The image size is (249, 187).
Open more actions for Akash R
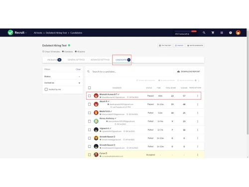198,104
